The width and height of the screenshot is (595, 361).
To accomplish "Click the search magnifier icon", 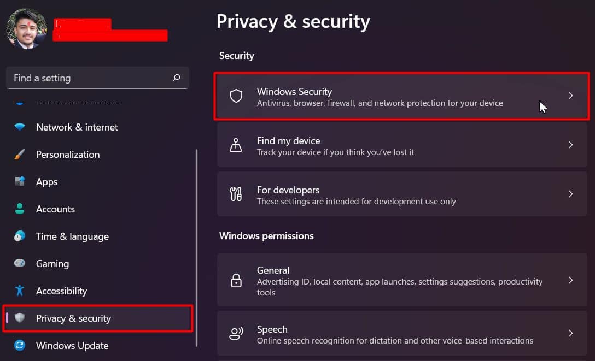I will tap(176, 78).
